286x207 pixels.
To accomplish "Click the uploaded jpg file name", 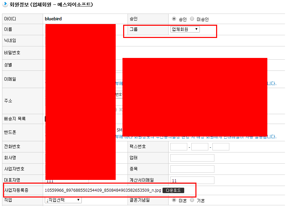I will [x=103, y=190].
